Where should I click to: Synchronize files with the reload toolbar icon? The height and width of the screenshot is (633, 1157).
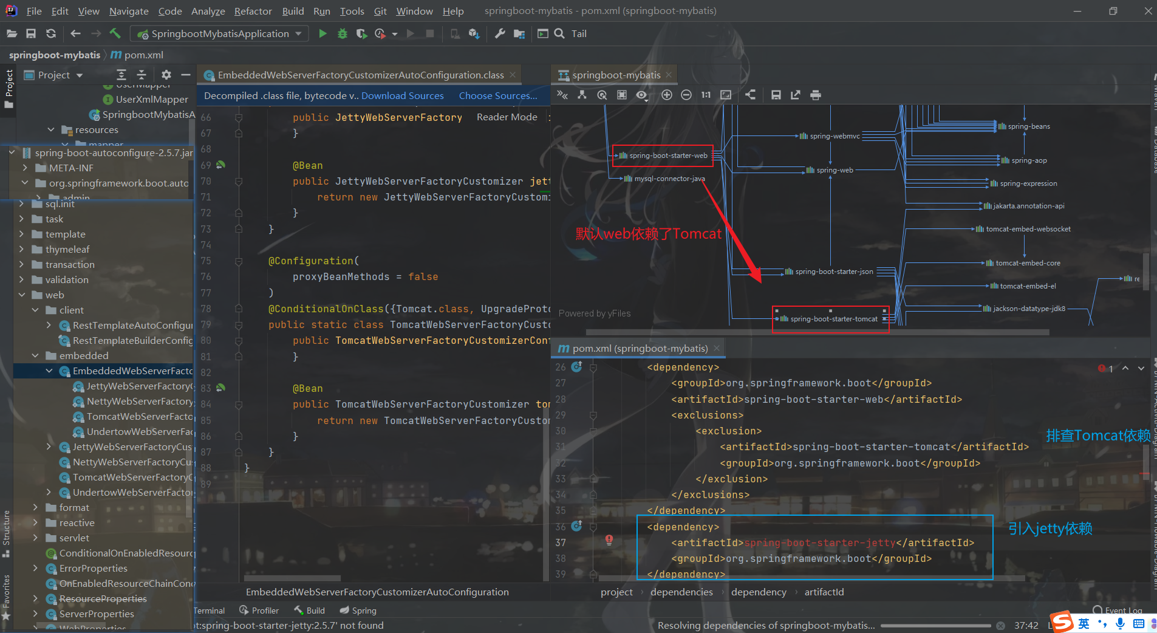51,34
